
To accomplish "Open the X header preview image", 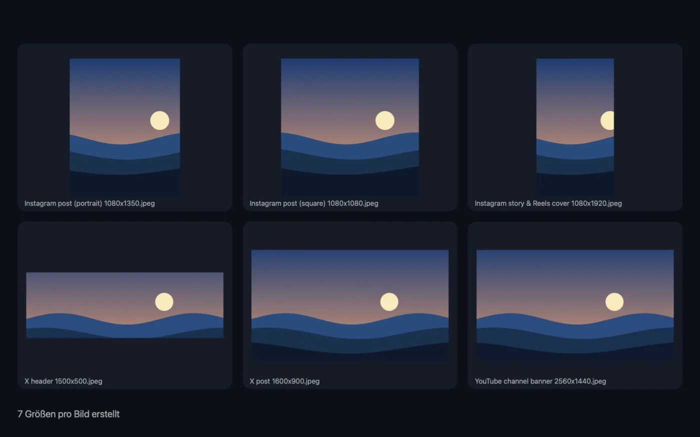I will 124,305.
